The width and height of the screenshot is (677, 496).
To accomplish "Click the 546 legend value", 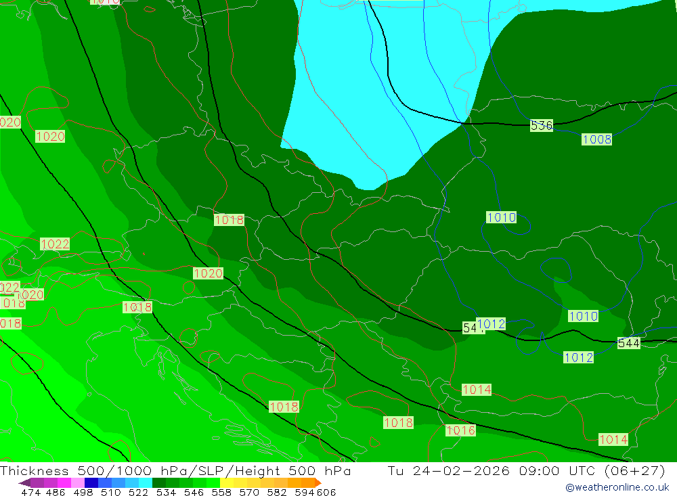I will coord(194,492).
